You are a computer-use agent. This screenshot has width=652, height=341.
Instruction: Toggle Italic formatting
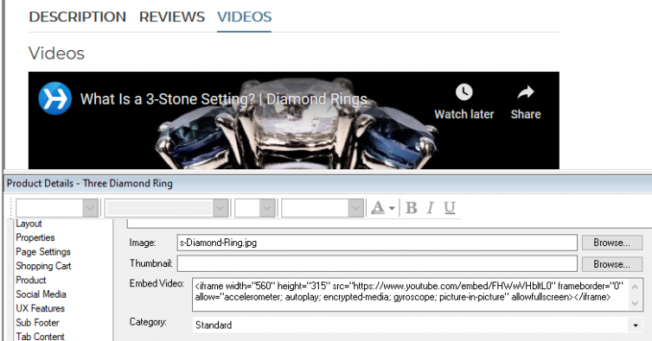431,207
